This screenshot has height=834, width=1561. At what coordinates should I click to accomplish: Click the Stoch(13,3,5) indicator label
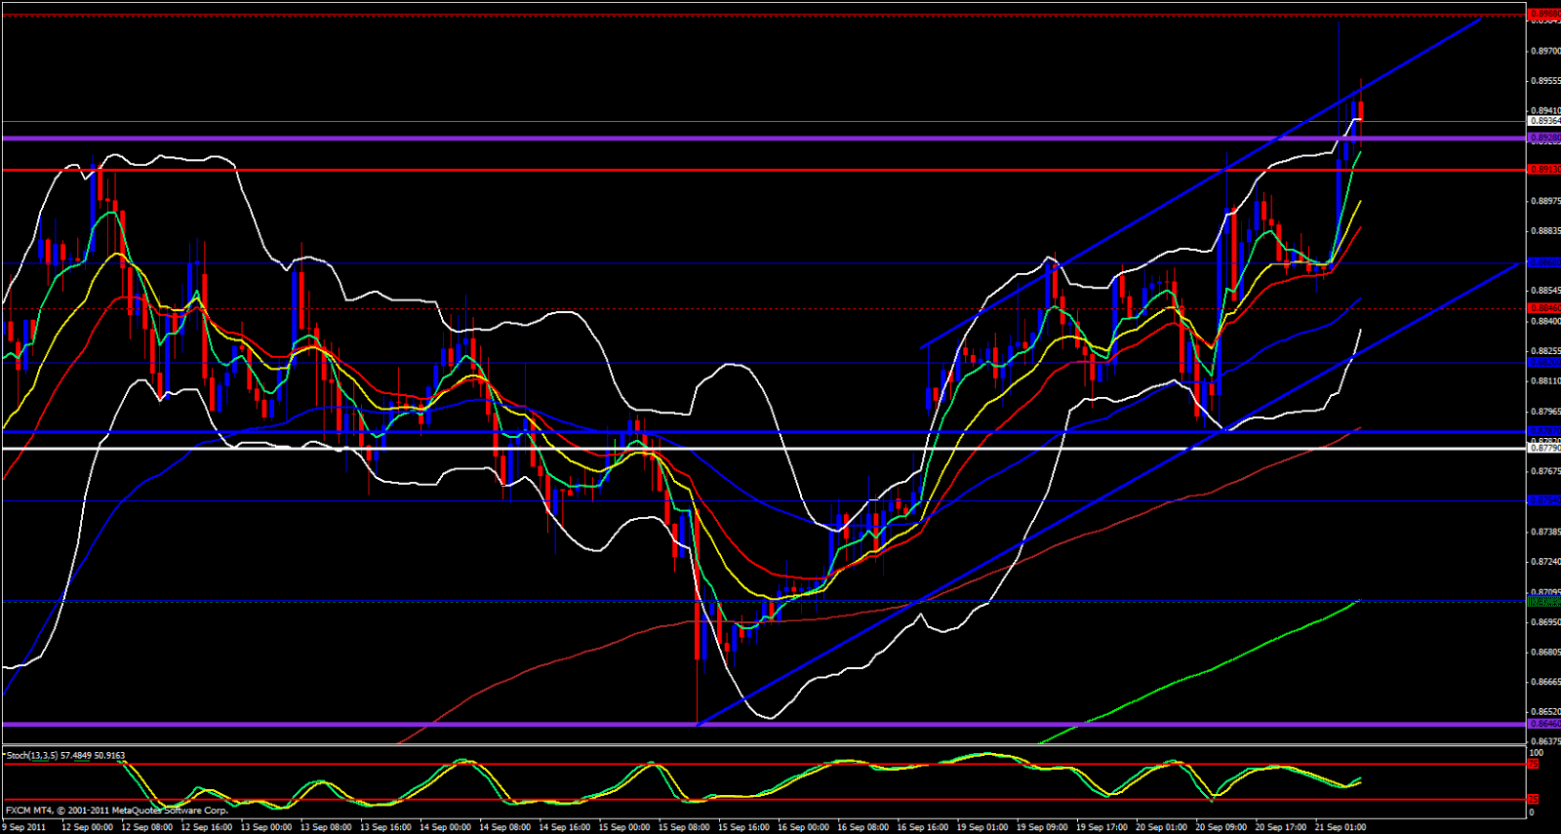click(x=65, y=755)
